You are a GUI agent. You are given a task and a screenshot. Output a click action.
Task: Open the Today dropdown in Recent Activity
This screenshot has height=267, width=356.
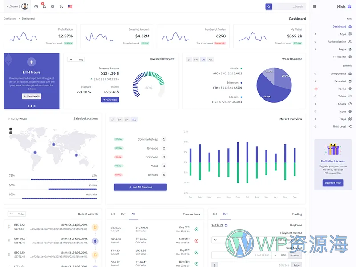tap(16, 214)
